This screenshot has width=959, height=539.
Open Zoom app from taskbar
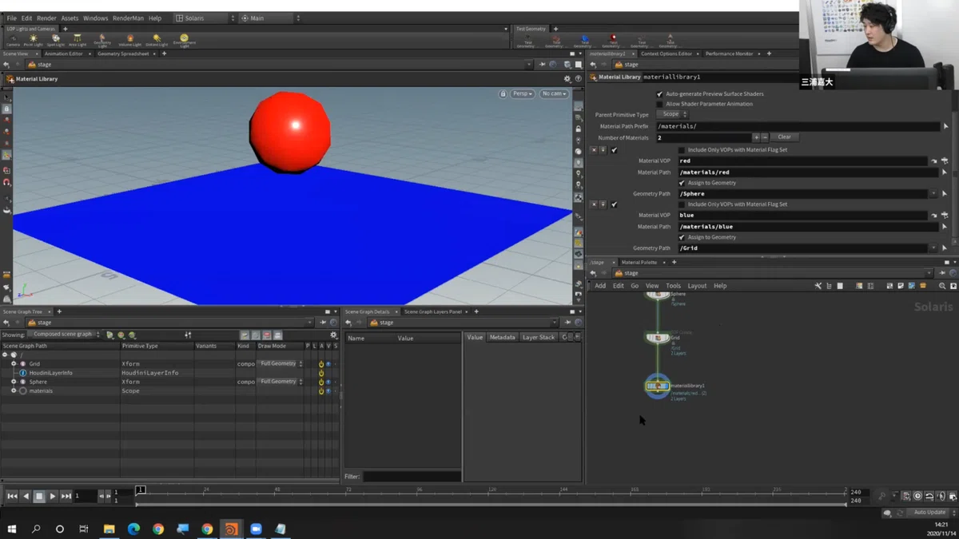[256, 529]
